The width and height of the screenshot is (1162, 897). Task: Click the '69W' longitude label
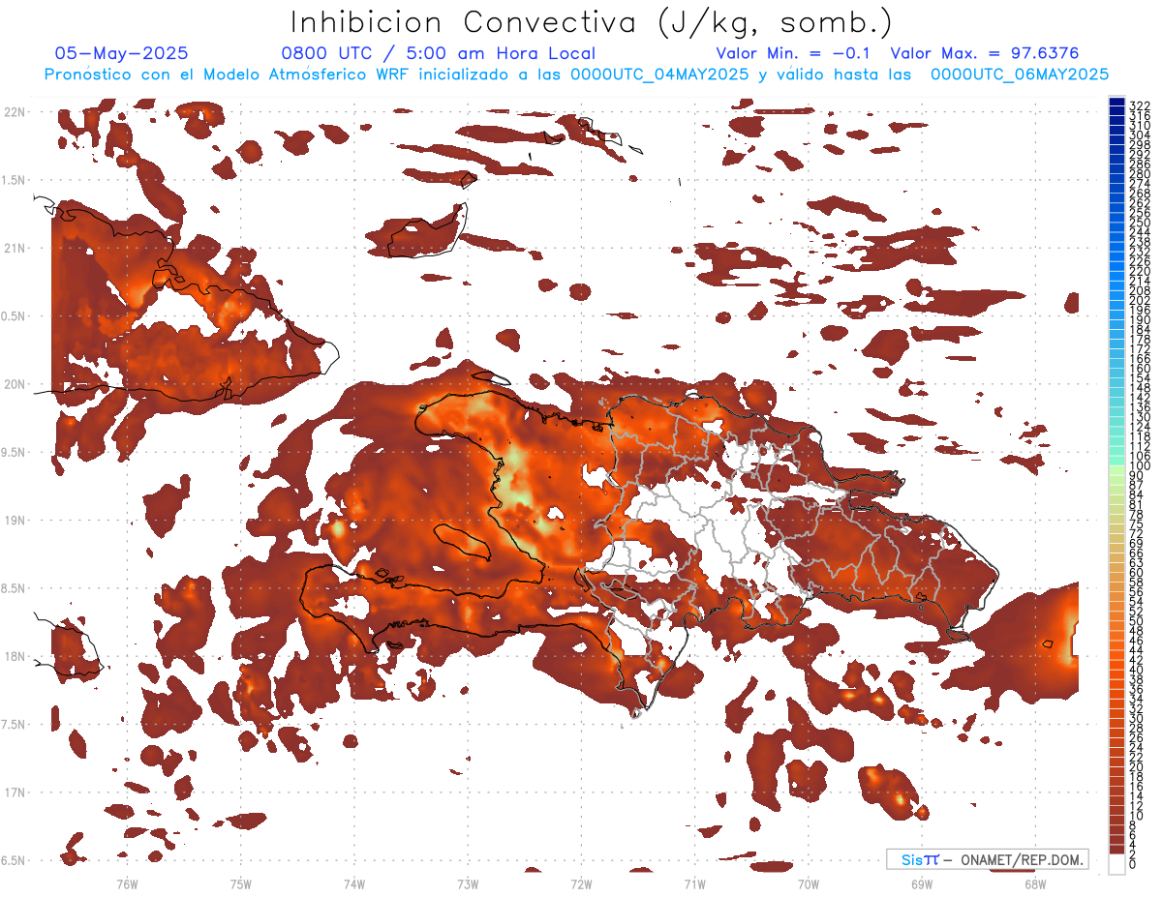[922, 883]
